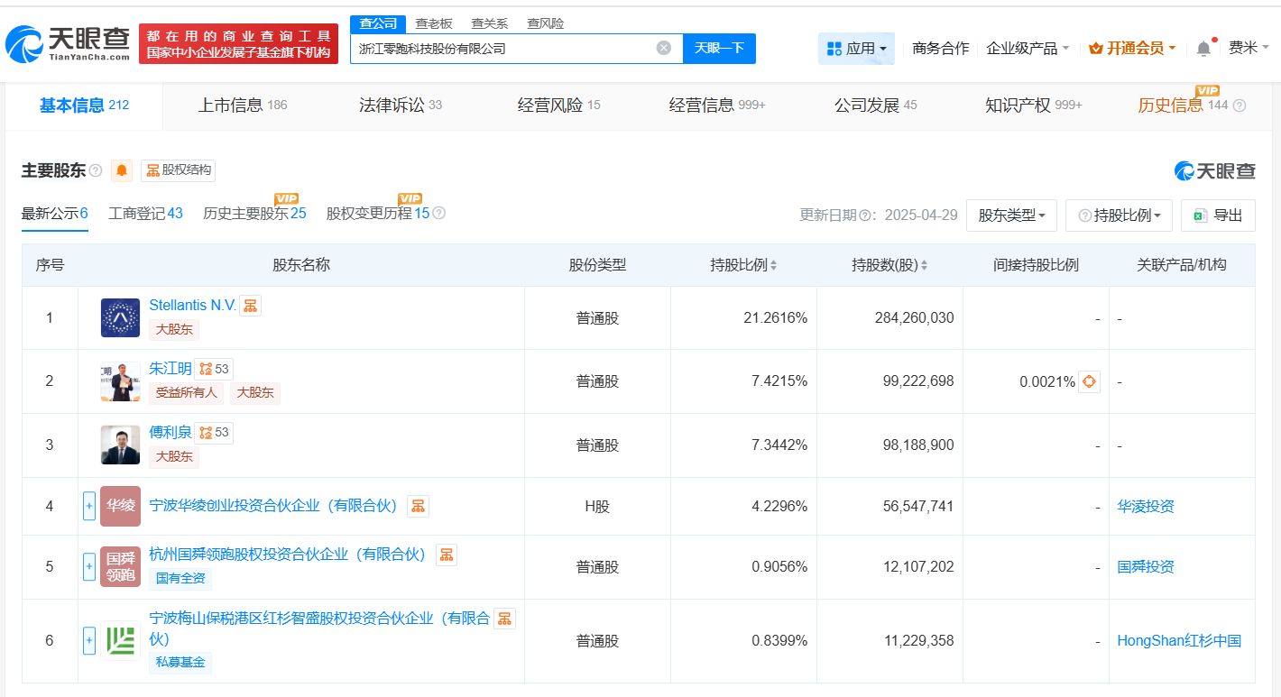The image size is (1281, 697).
Task: Open equity structure icon beside 宁波华绫创业投资合伙企业
Action: [418, 506]
